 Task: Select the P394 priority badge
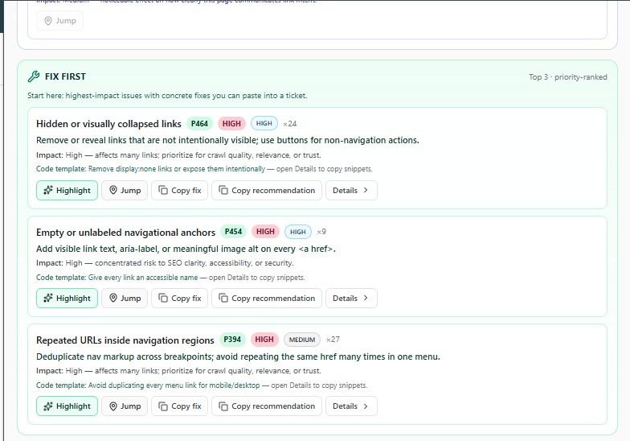click(232, 340)
